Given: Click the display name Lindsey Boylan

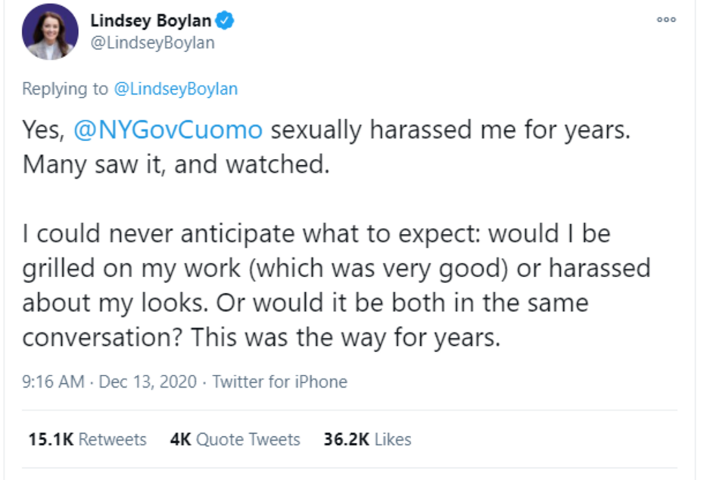Looking at the screenshot, I should click(151, 20).
